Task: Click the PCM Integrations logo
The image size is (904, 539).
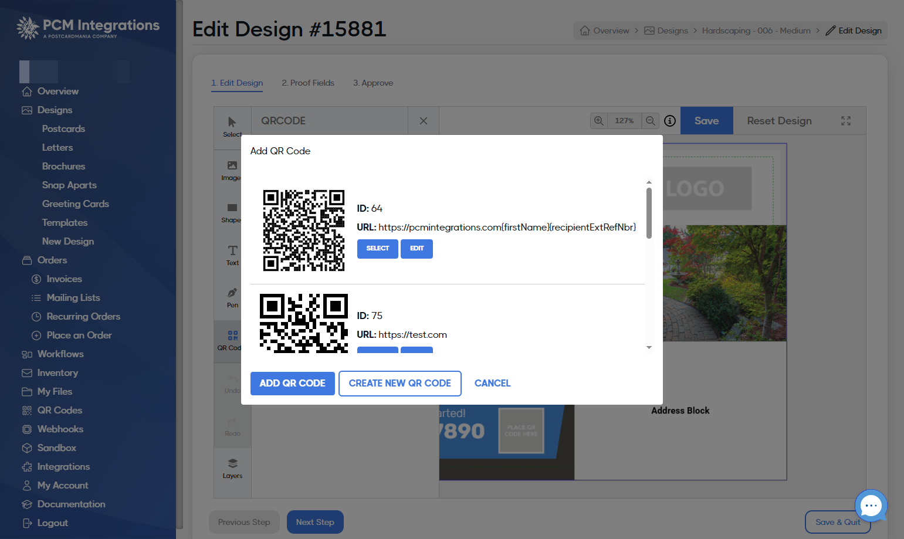Action: (x=88, y=28)
